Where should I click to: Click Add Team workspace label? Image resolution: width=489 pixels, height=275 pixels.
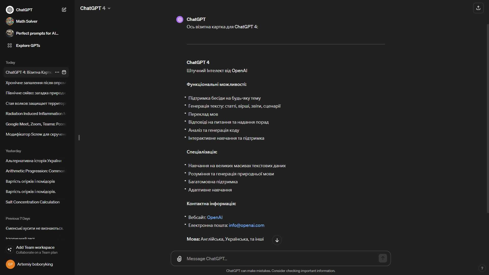[35, 247]
